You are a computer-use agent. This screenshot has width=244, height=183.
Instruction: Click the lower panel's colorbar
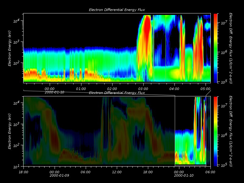(x=216, y=131)
